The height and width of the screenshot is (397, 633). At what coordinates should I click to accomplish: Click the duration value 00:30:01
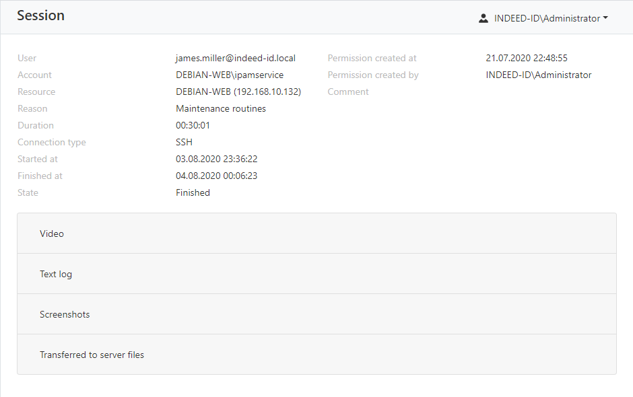tap(193, 125)
